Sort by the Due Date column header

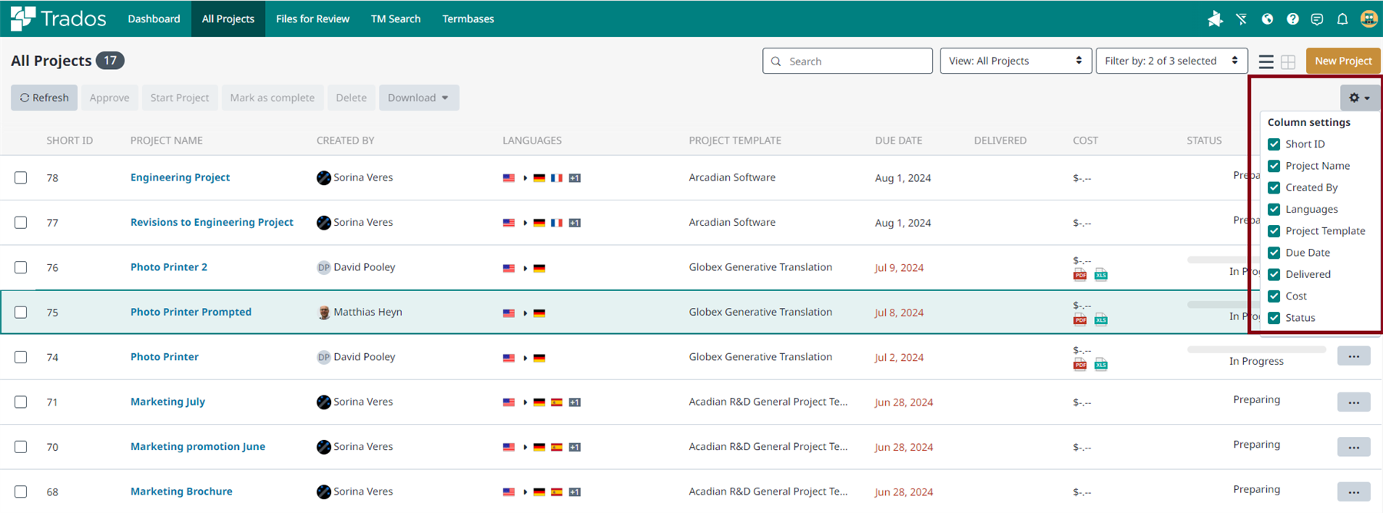pos(898,141)
